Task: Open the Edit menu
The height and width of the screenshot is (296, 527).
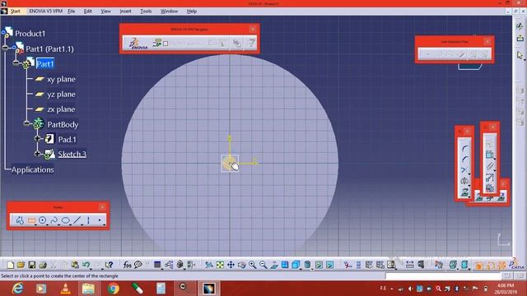Action: point(88,11)
